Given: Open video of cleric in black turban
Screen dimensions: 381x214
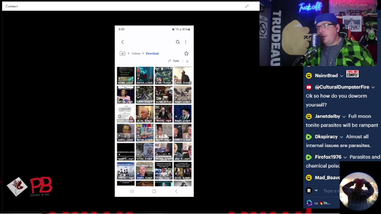Looking at the screenshot, I should click(x=182, y=114).
